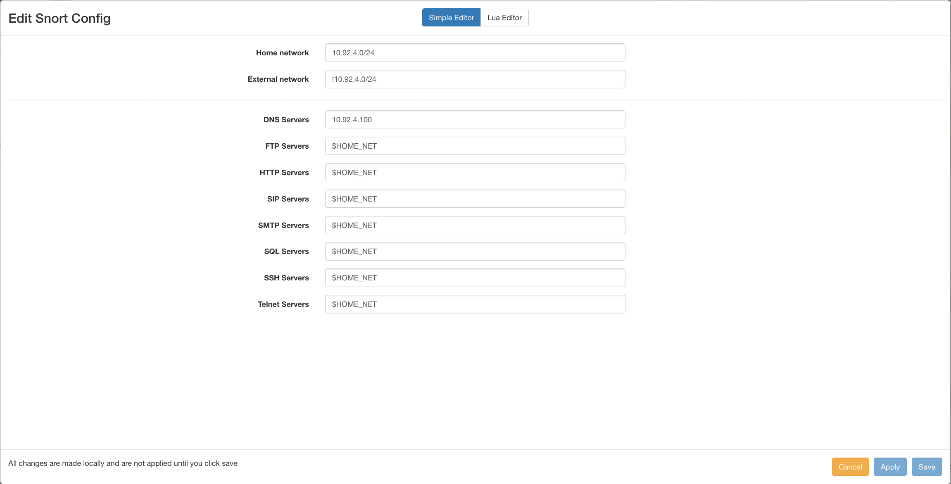951x484 pixels.
Task: Focus the Telnet Servers input box
Action: click(475, 304)
